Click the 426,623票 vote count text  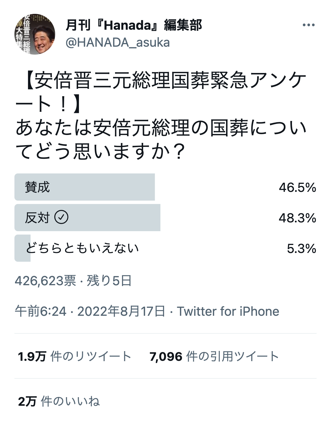pyautogui.click(x=46, y=281)
